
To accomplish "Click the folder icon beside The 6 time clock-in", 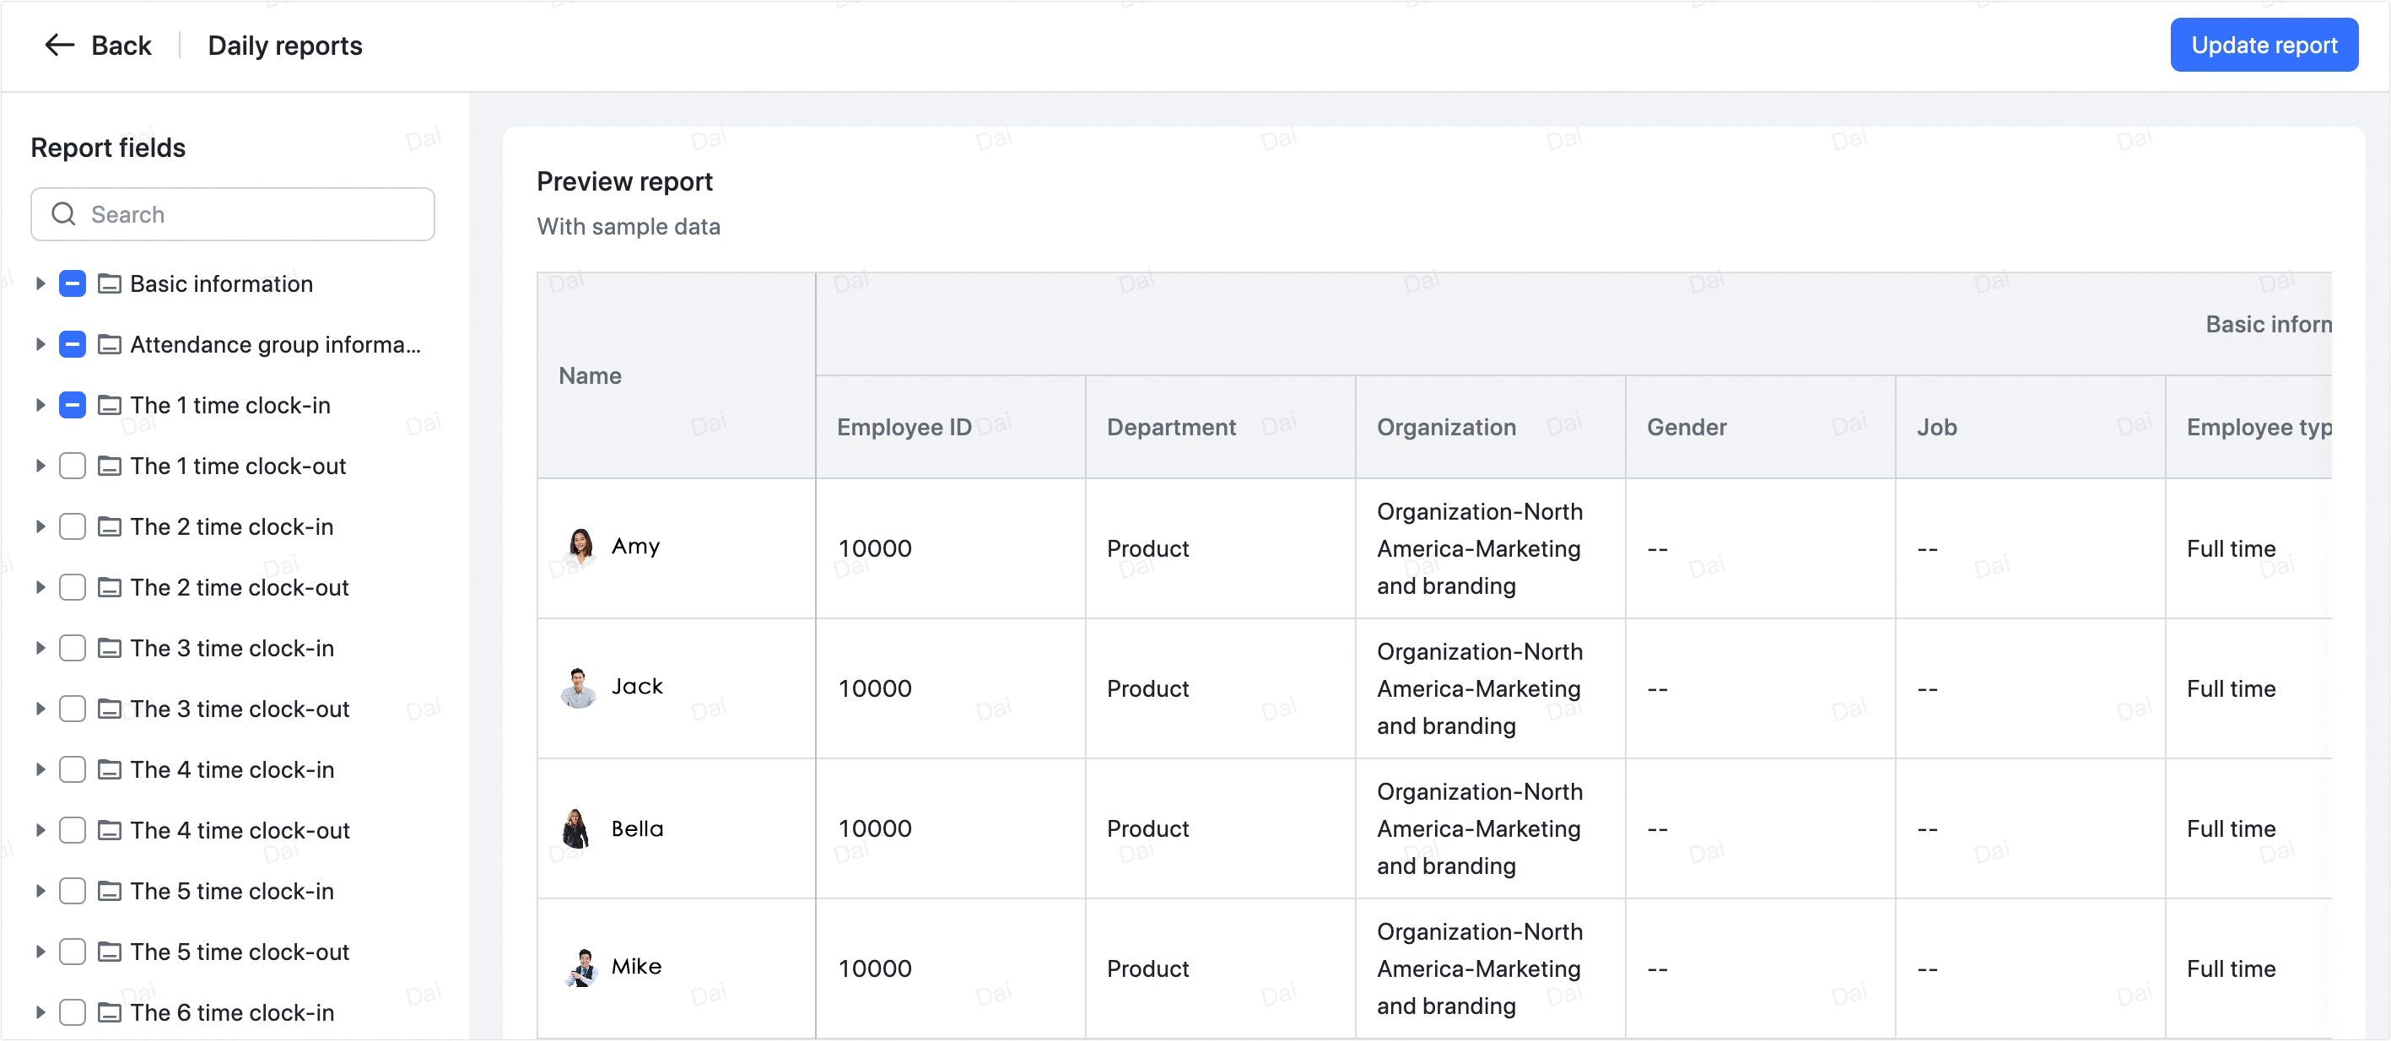I will [x=109, y=1012].
